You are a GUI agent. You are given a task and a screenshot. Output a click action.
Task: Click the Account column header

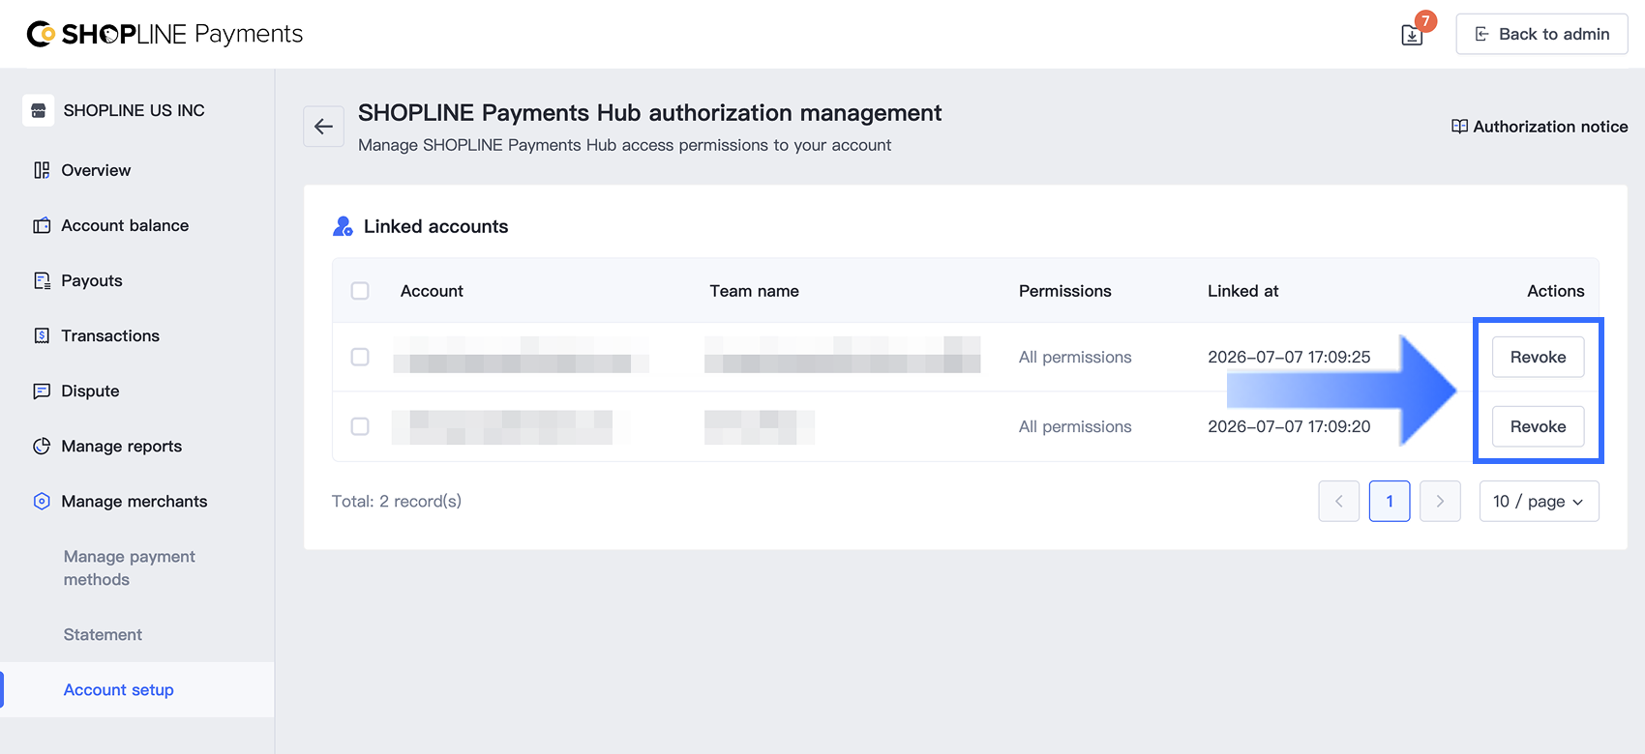point(432,291)
